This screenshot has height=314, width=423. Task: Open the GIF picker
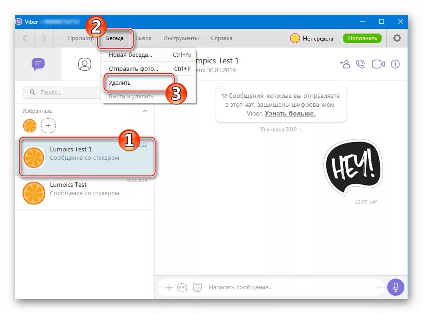pos(182,287)
